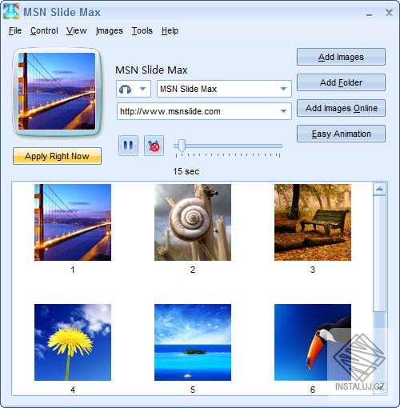Click the Add Images button
Image resolution: width=400 pixels, height=408 pixels.
tap(341, 57)
